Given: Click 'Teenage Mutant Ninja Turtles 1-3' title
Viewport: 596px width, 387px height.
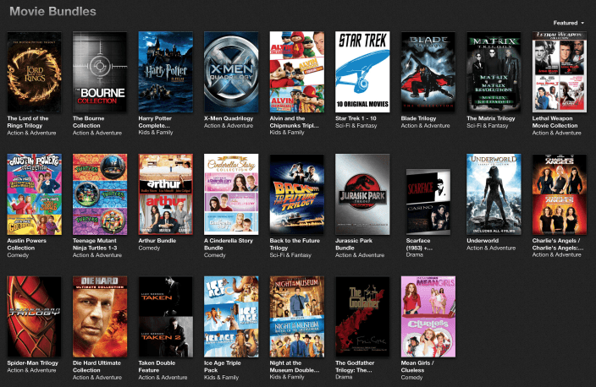Looking at the screenshot, I should (95, 244).
